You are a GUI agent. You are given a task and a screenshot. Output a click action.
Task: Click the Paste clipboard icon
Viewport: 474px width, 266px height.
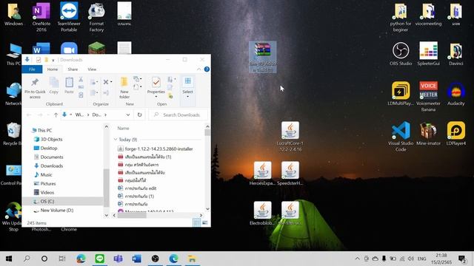click(69, 82)
